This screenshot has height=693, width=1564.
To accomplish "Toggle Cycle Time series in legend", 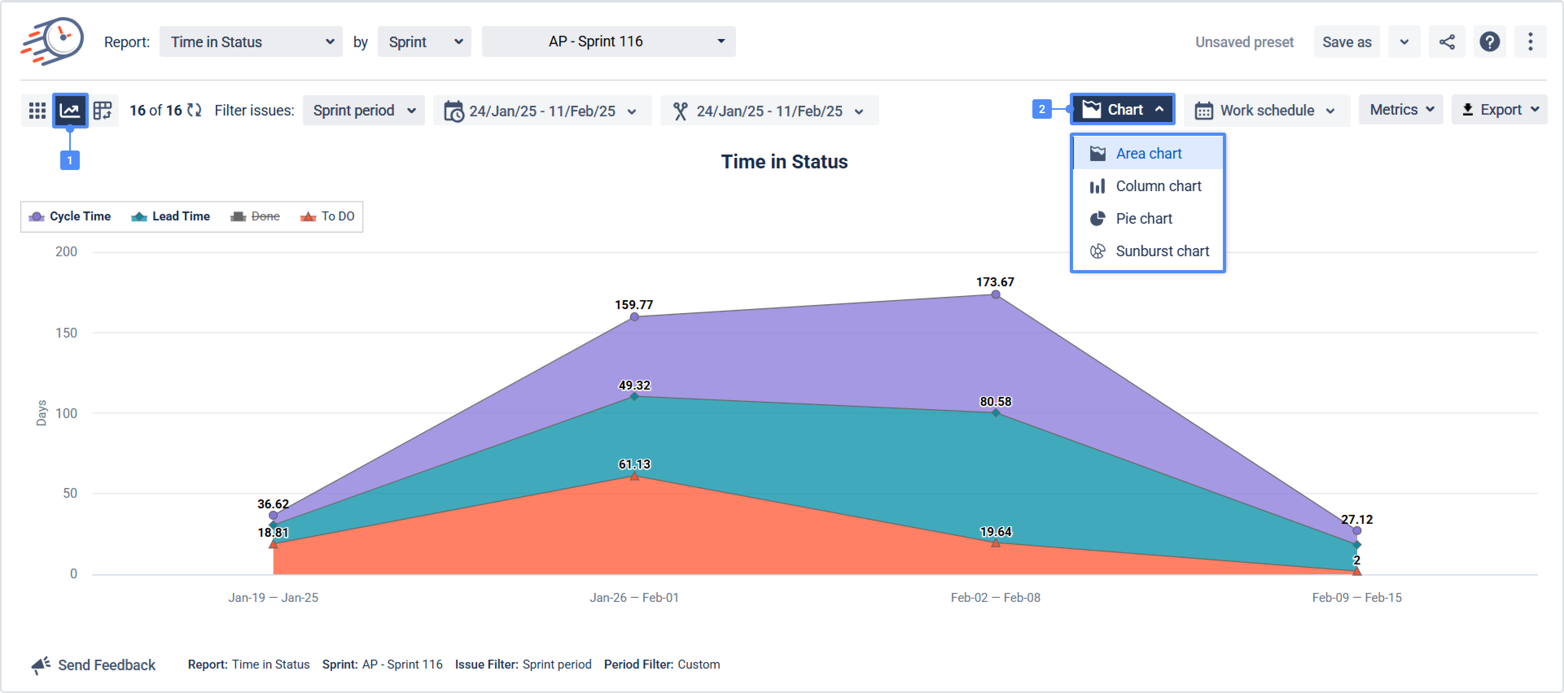I will coord(79,216).
